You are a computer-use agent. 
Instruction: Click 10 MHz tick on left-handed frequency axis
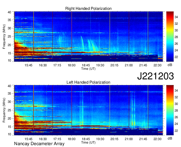(x=9, y=134)
